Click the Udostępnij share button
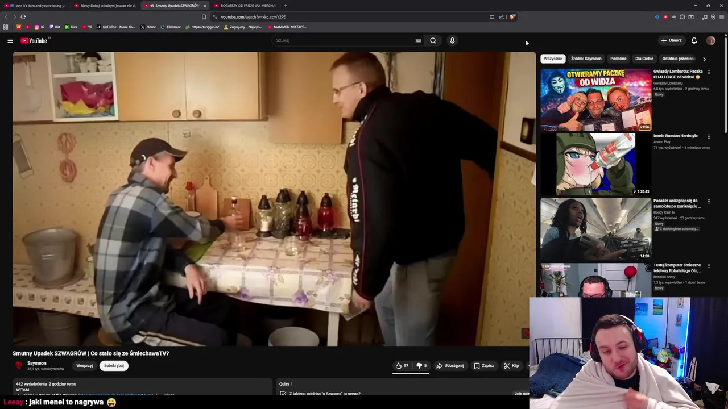Image resolution: width=728 pixels, height=409 pixels. [x=450, y=366]
